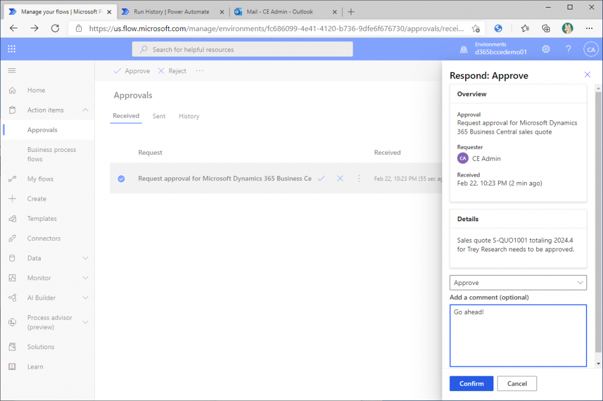Click the CE Admin requester name
The height and width of the screenshot is (401, 603).
(486, 158)
